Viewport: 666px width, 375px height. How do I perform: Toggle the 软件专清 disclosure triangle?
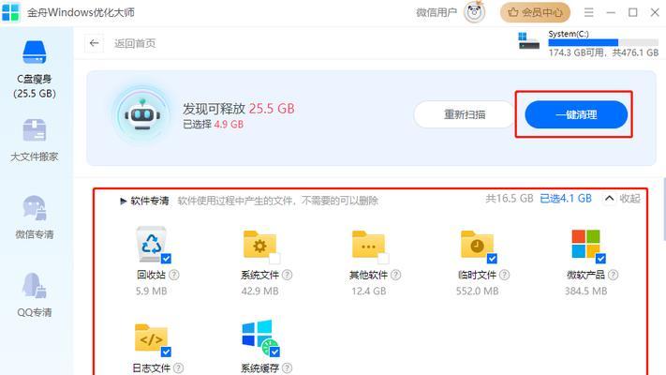click(123, 201)
